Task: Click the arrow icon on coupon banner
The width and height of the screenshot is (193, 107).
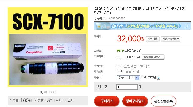Action: 180,26
